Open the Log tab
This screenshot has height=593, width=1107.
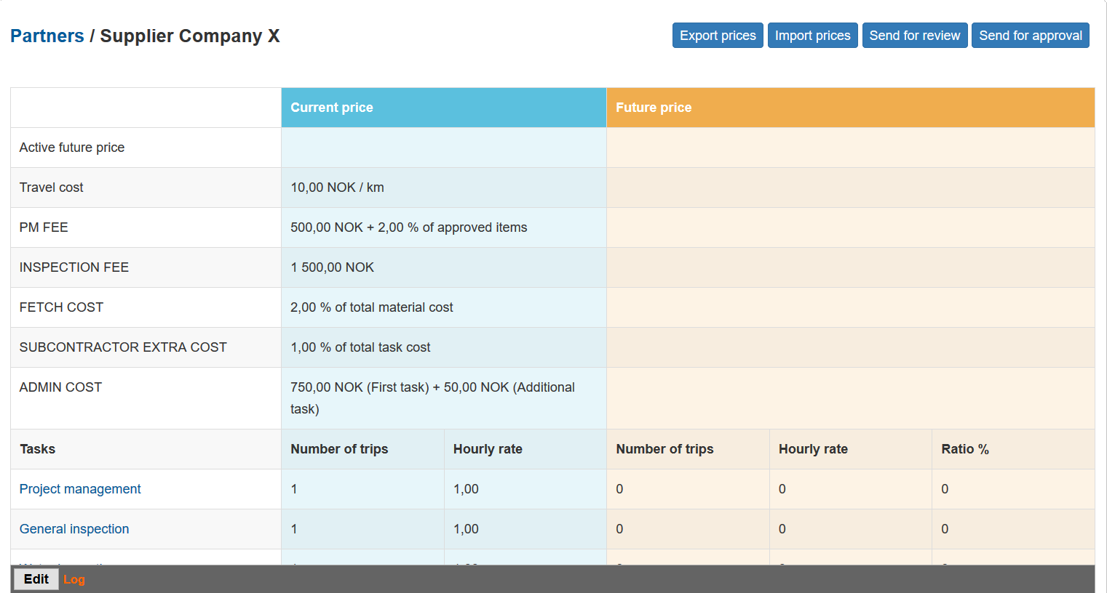74,579
